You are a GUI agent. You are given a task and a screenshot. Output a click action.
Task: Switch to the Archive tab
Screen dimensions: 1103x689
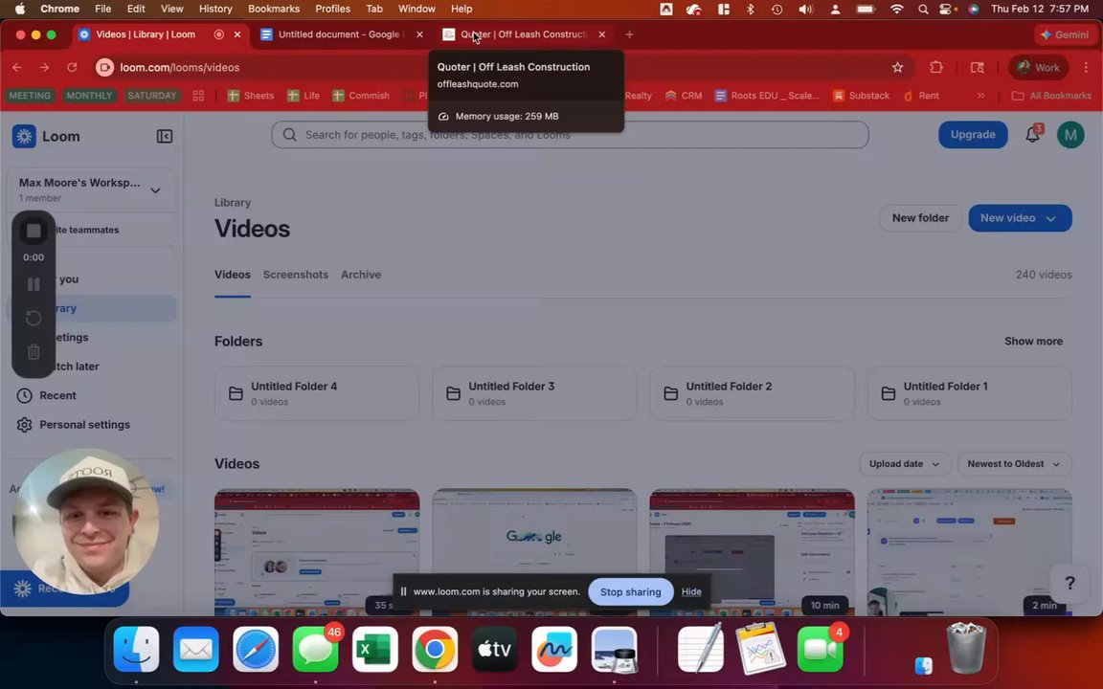coord(361,275)
